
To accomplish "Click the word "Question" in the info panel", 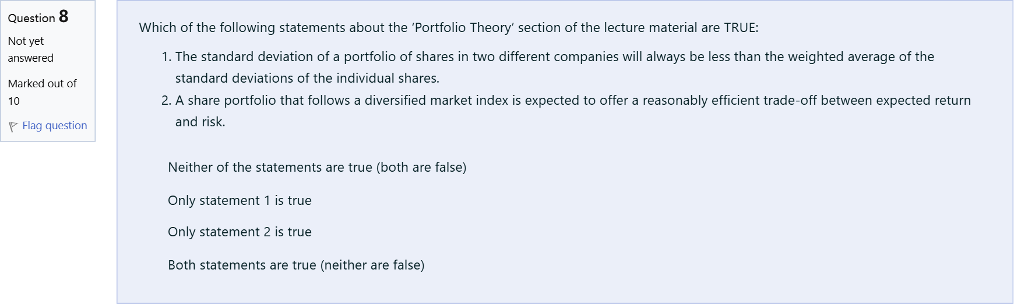I will tap(31, 18).
